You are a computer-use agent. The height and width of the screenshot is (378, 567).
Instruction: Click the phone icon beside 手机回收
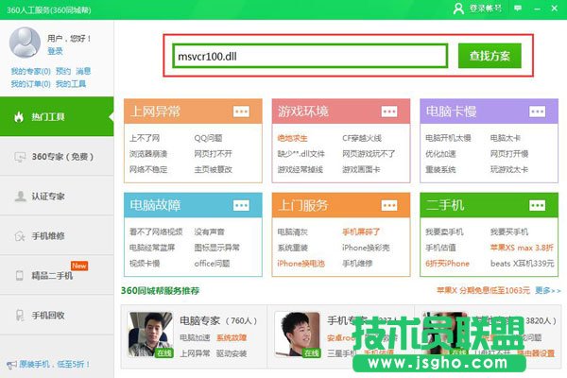point(19,314)
